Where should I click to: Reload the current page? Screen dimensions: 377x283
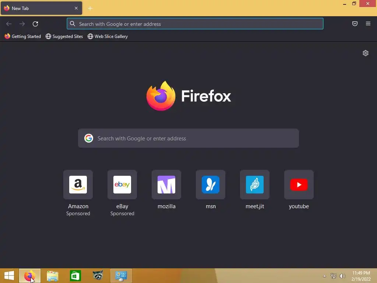35,24
